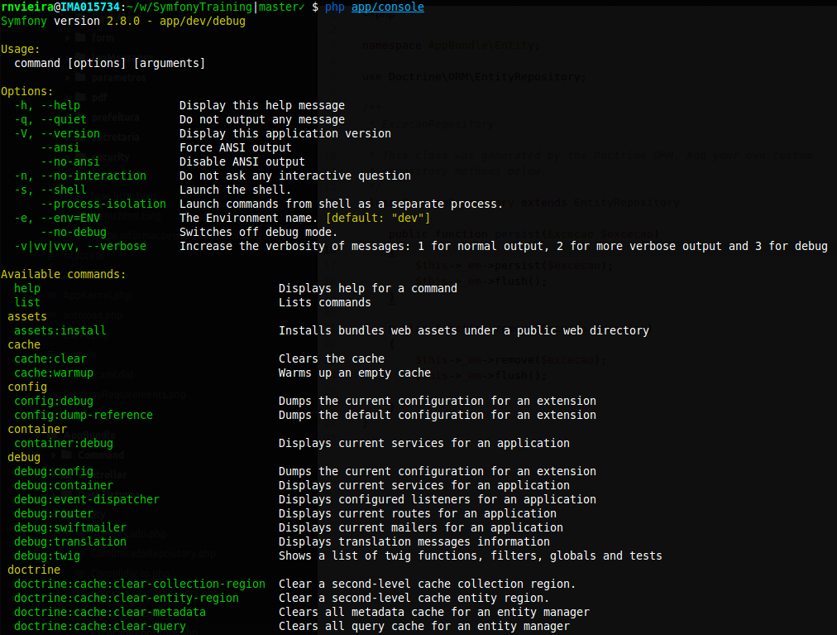Screen dimensions: 837x635
Task: Click the '--ansi' option
Action: 60,147
